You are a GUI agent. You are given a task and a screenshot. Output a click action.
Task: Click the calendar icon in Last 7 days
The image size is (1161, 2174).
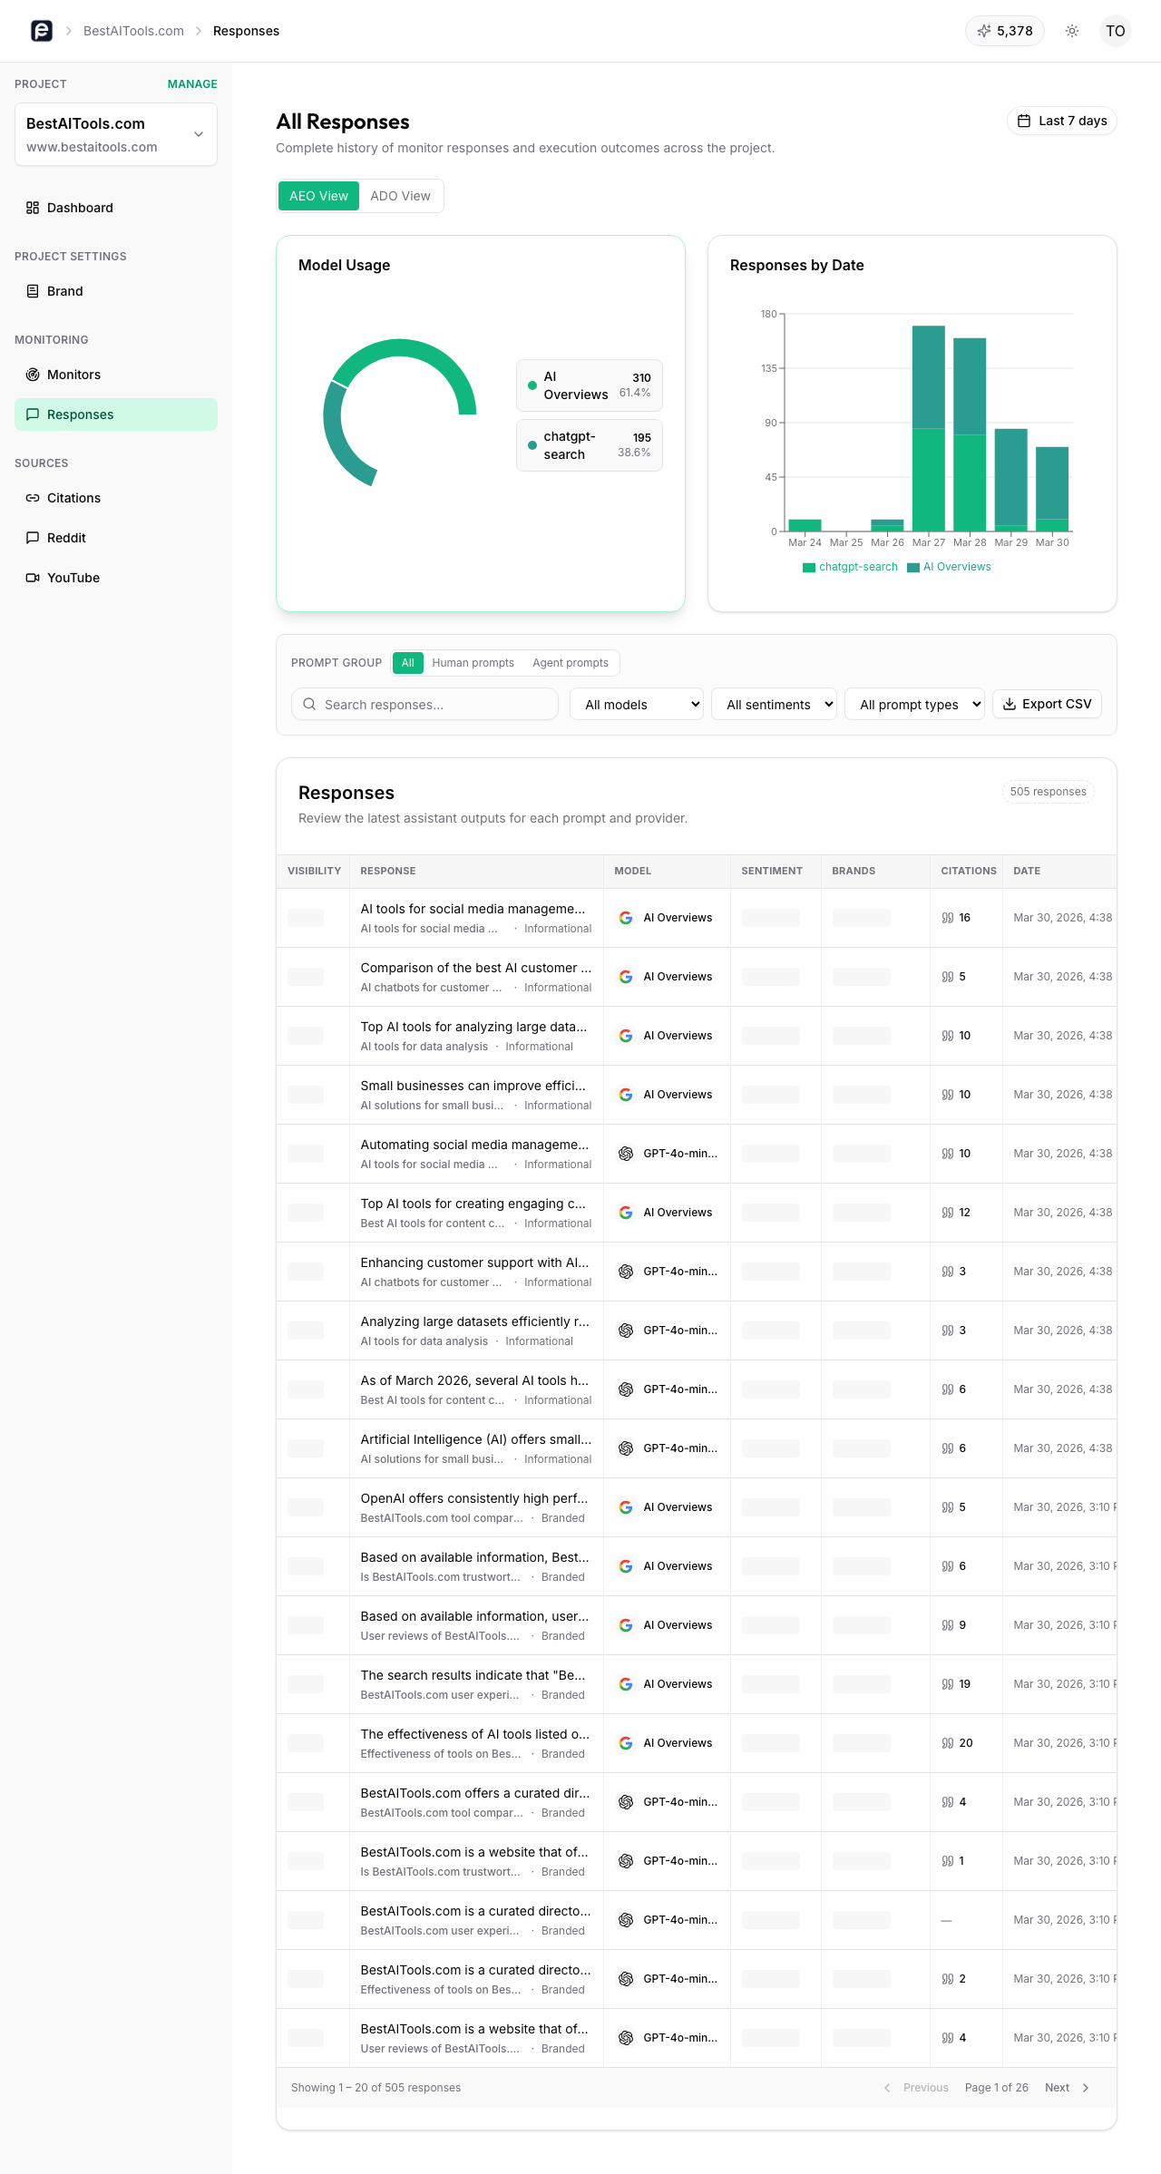[1024, 121]
